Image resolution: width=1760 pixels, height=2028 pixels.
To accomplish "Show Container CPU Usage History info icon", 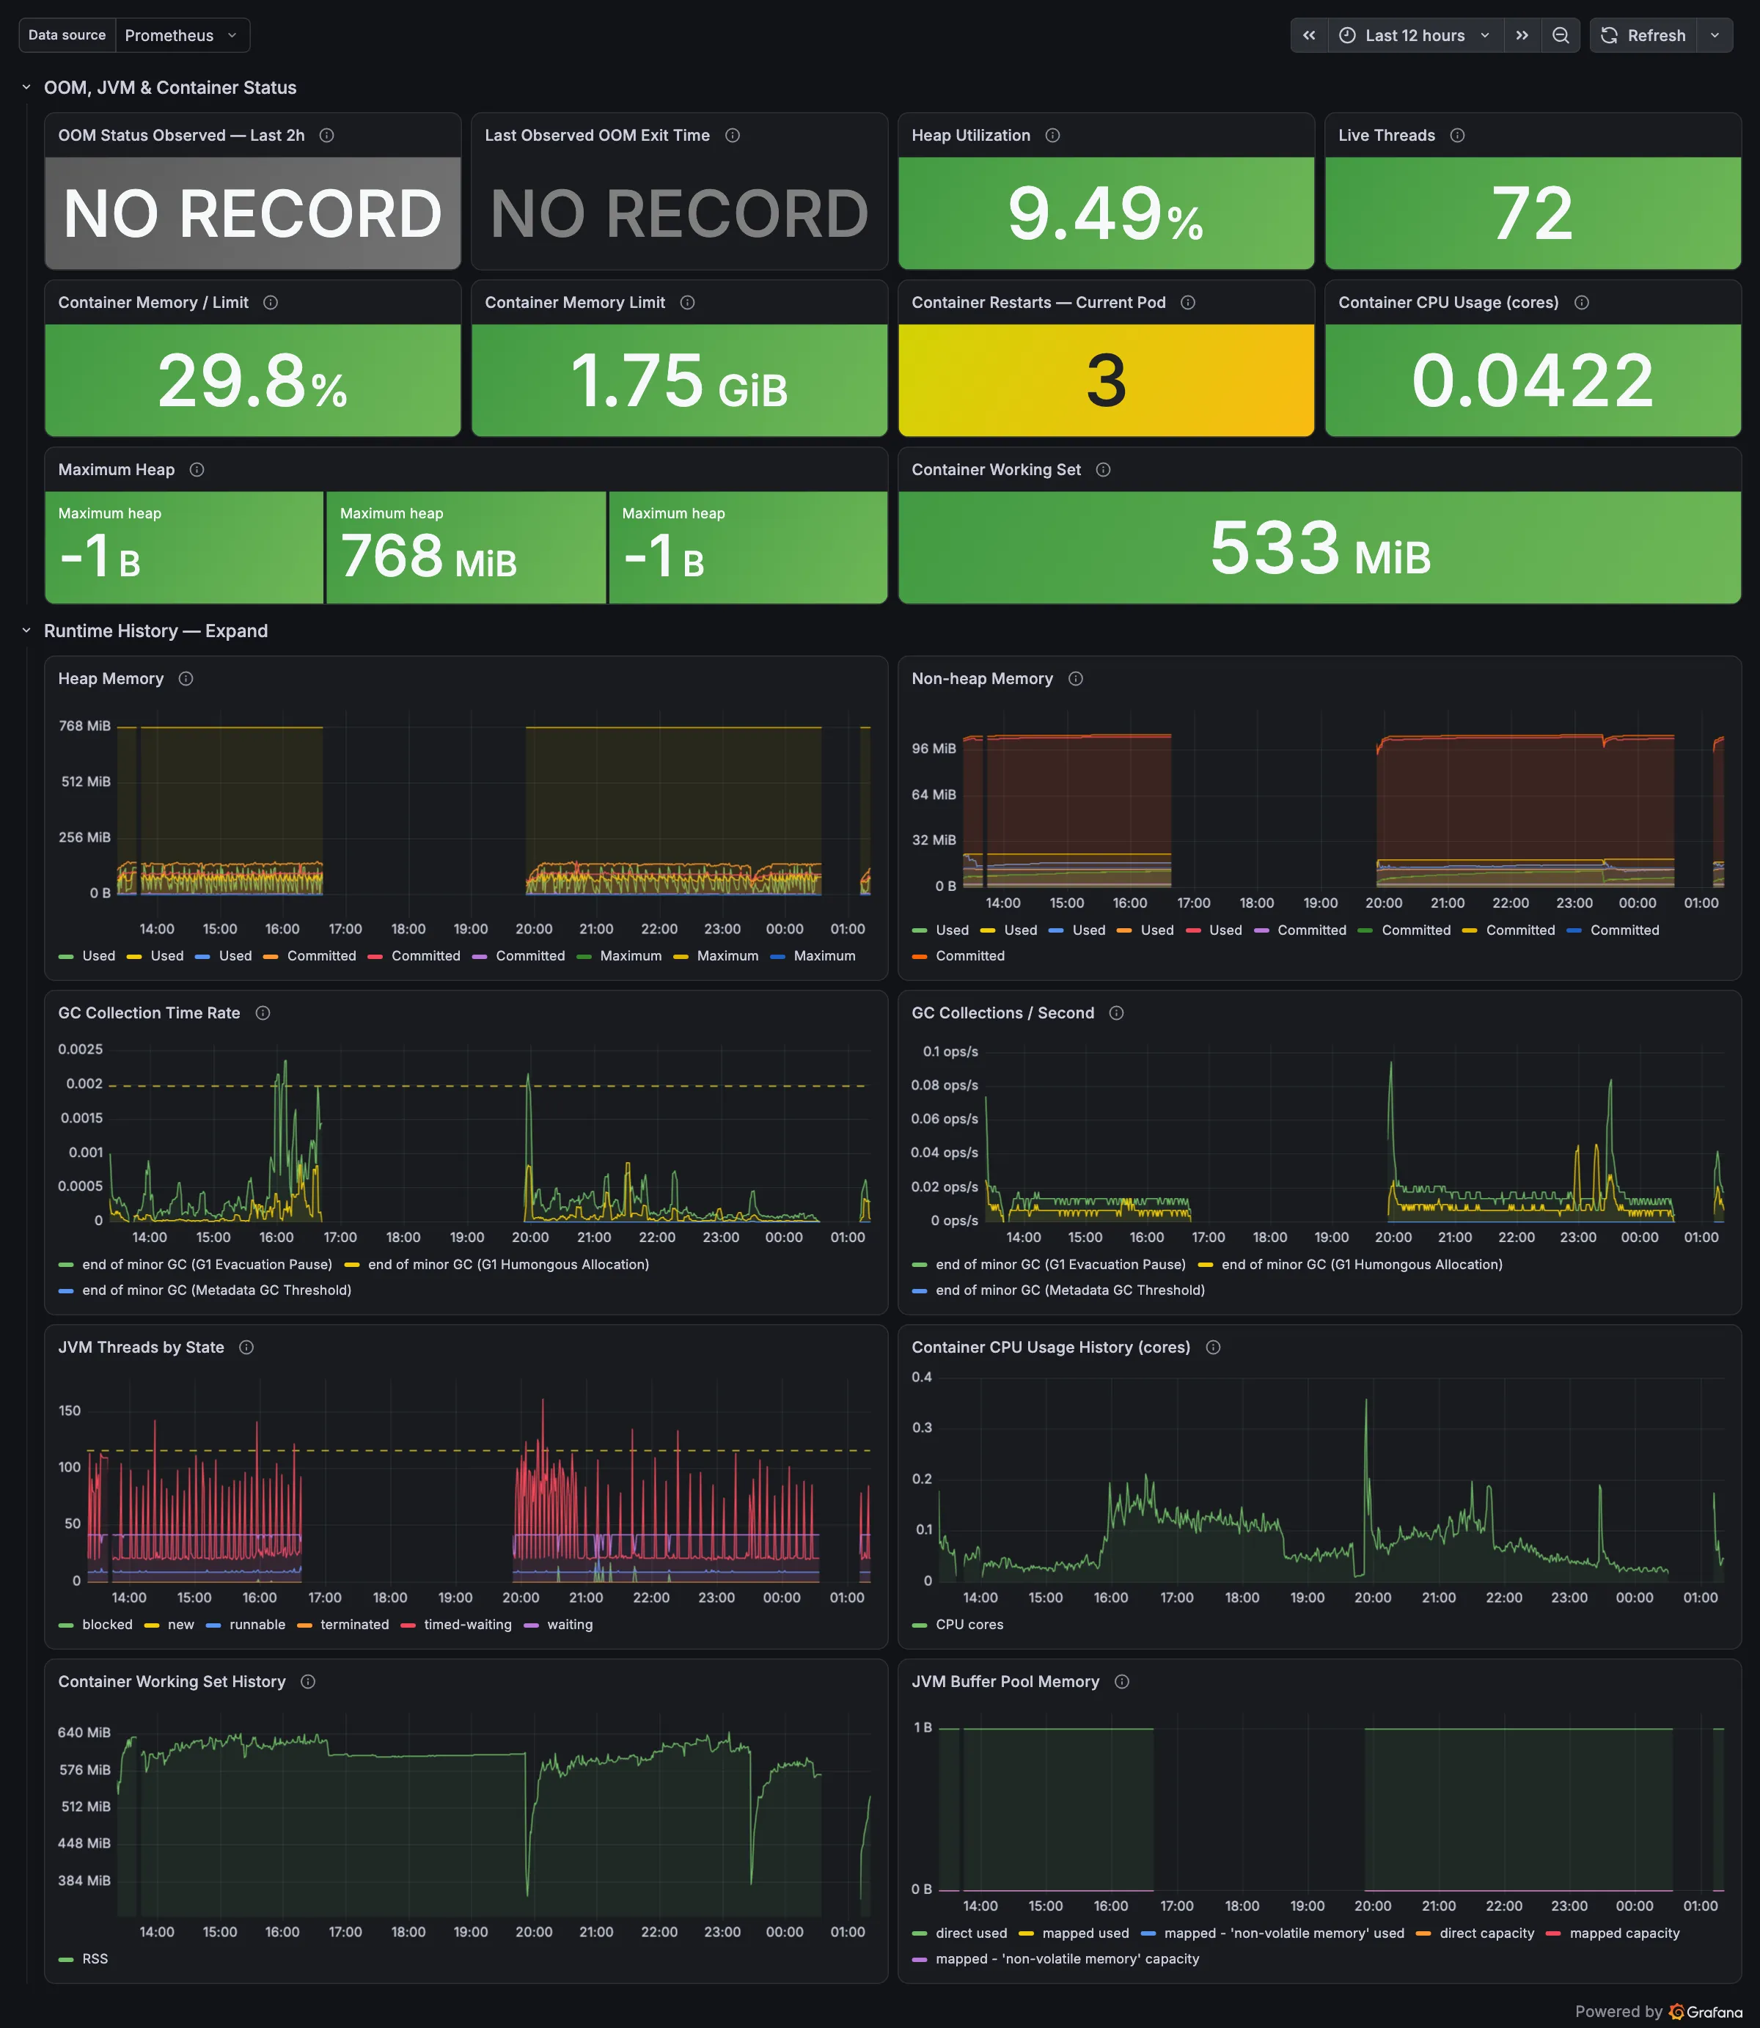I will (1213, 1348).
